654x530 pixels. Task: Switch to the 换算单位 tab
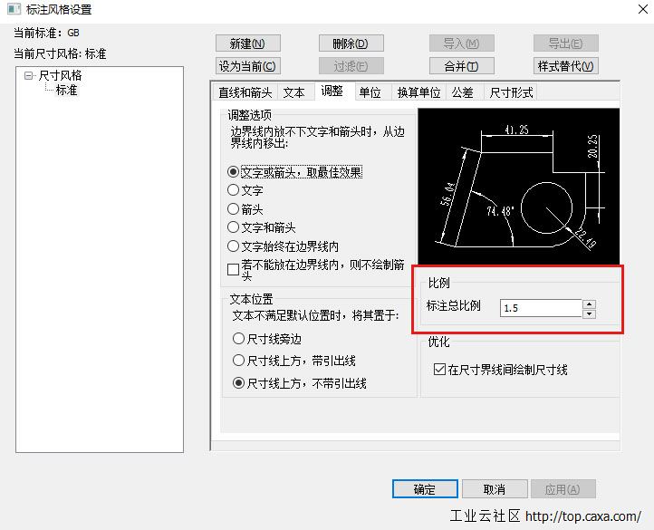(x=418, y=92)
